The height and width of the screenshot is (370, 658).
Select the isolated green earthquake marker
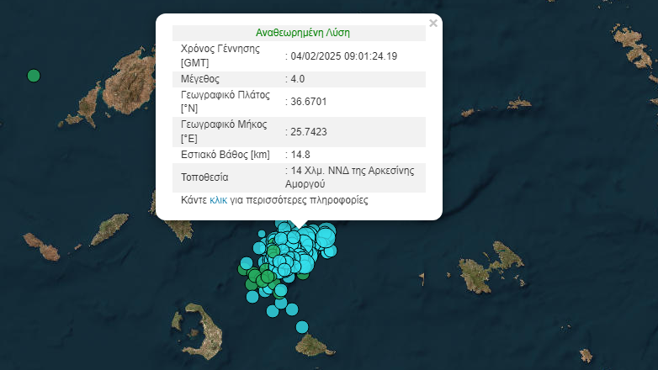click(34, 76)
